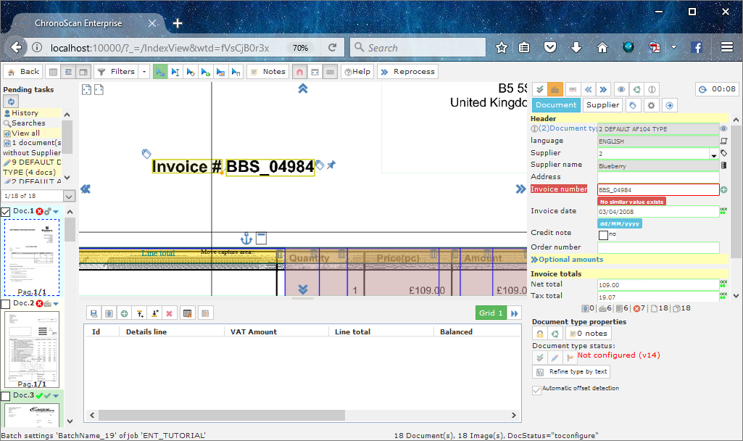This screenshot has height=441, width=743.
Task: Open the Filters button
Action: 116,72
